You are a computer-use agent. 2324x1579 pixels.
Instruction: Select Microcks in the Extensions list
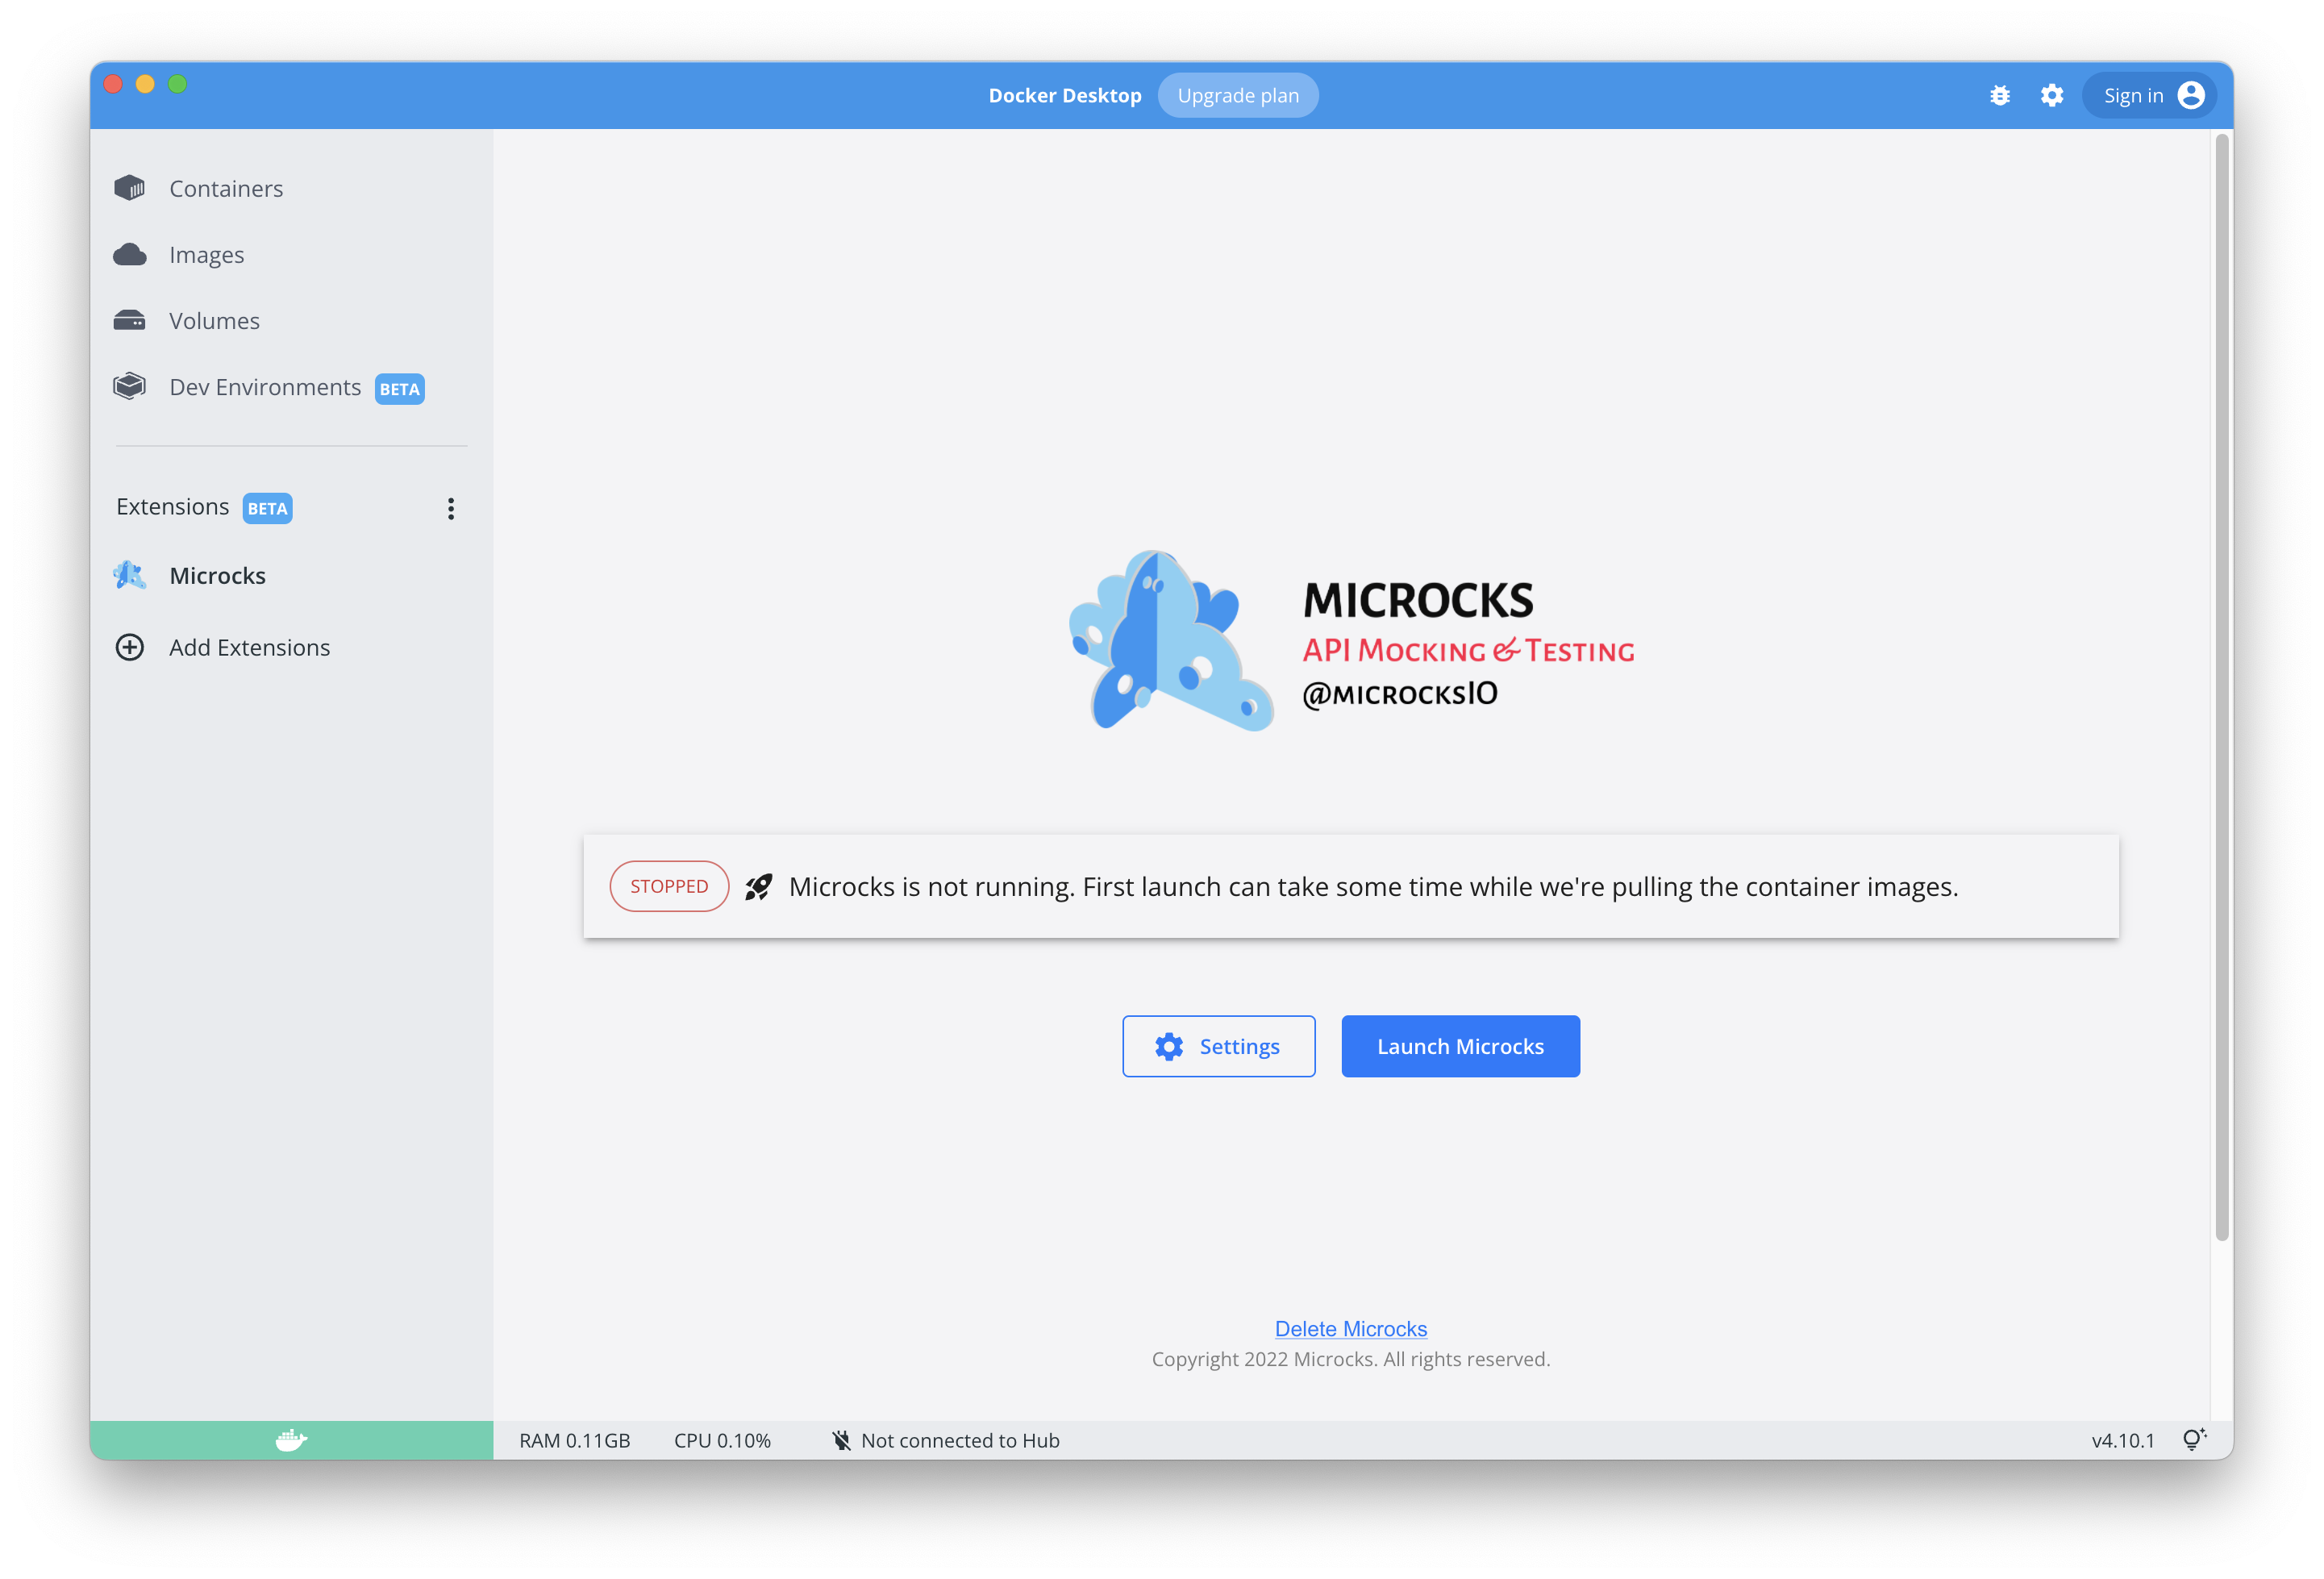click(x=217, y=575)
